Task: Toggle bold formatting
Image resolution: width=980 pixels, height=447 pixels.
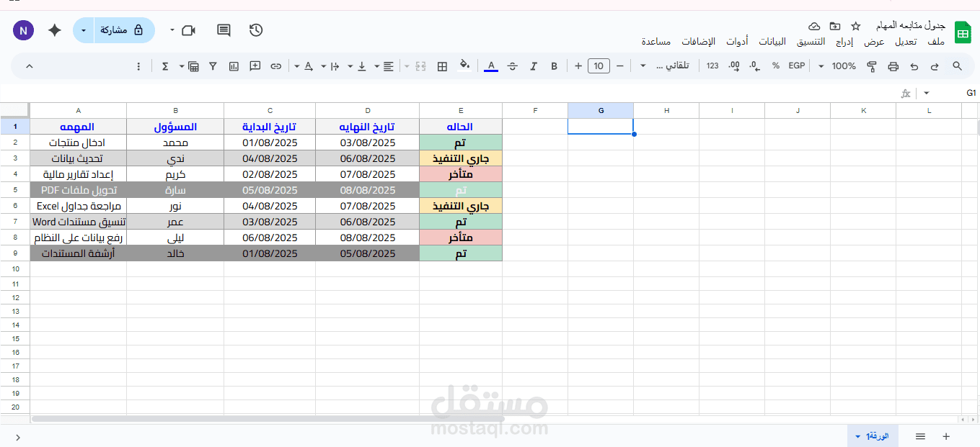Action: coord(555,66)
